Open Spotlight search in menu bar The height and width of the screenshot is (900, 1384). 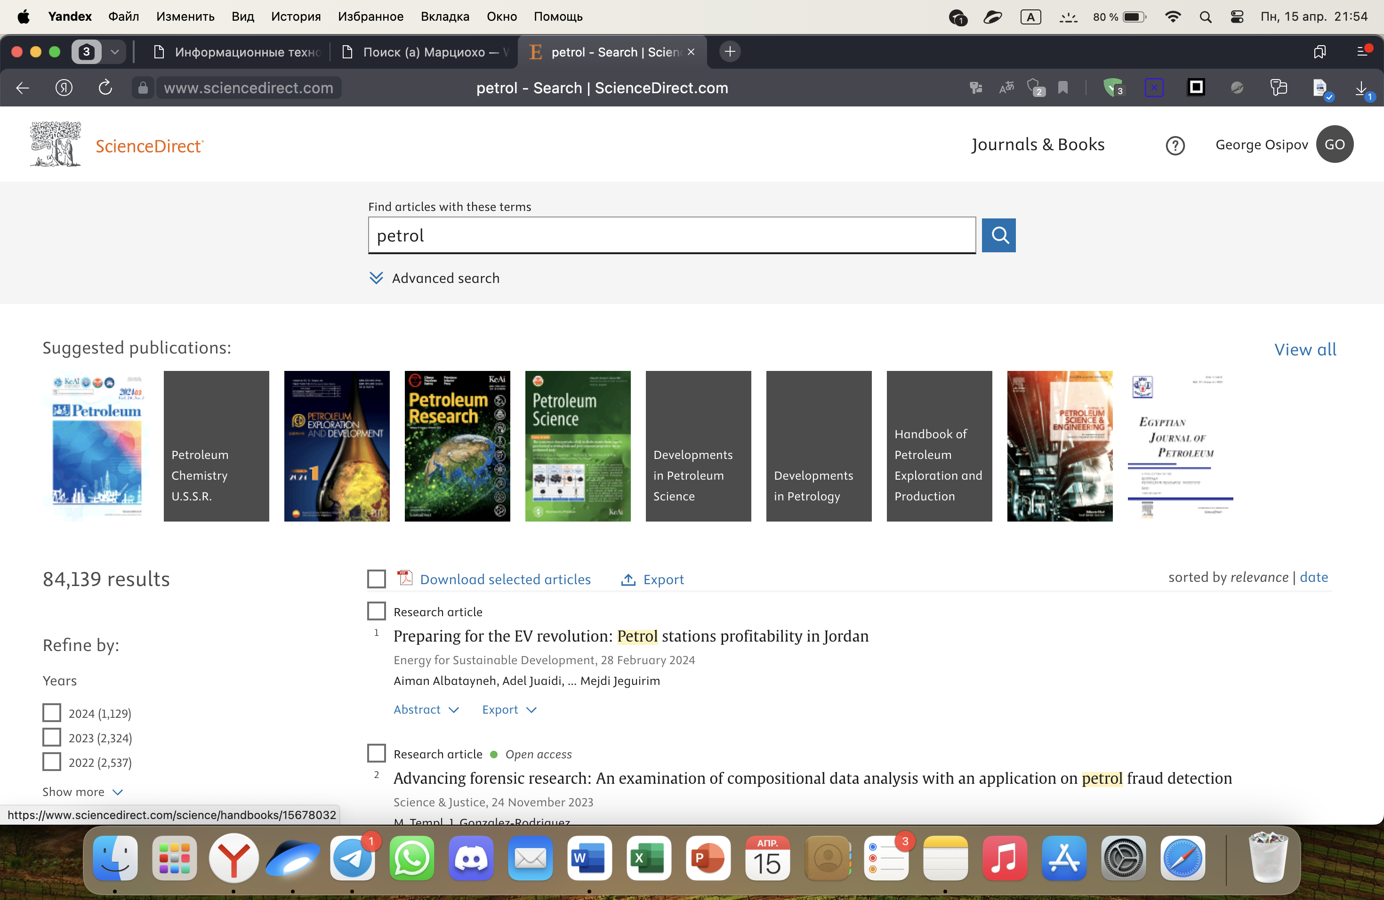[x=1206, y=17]
